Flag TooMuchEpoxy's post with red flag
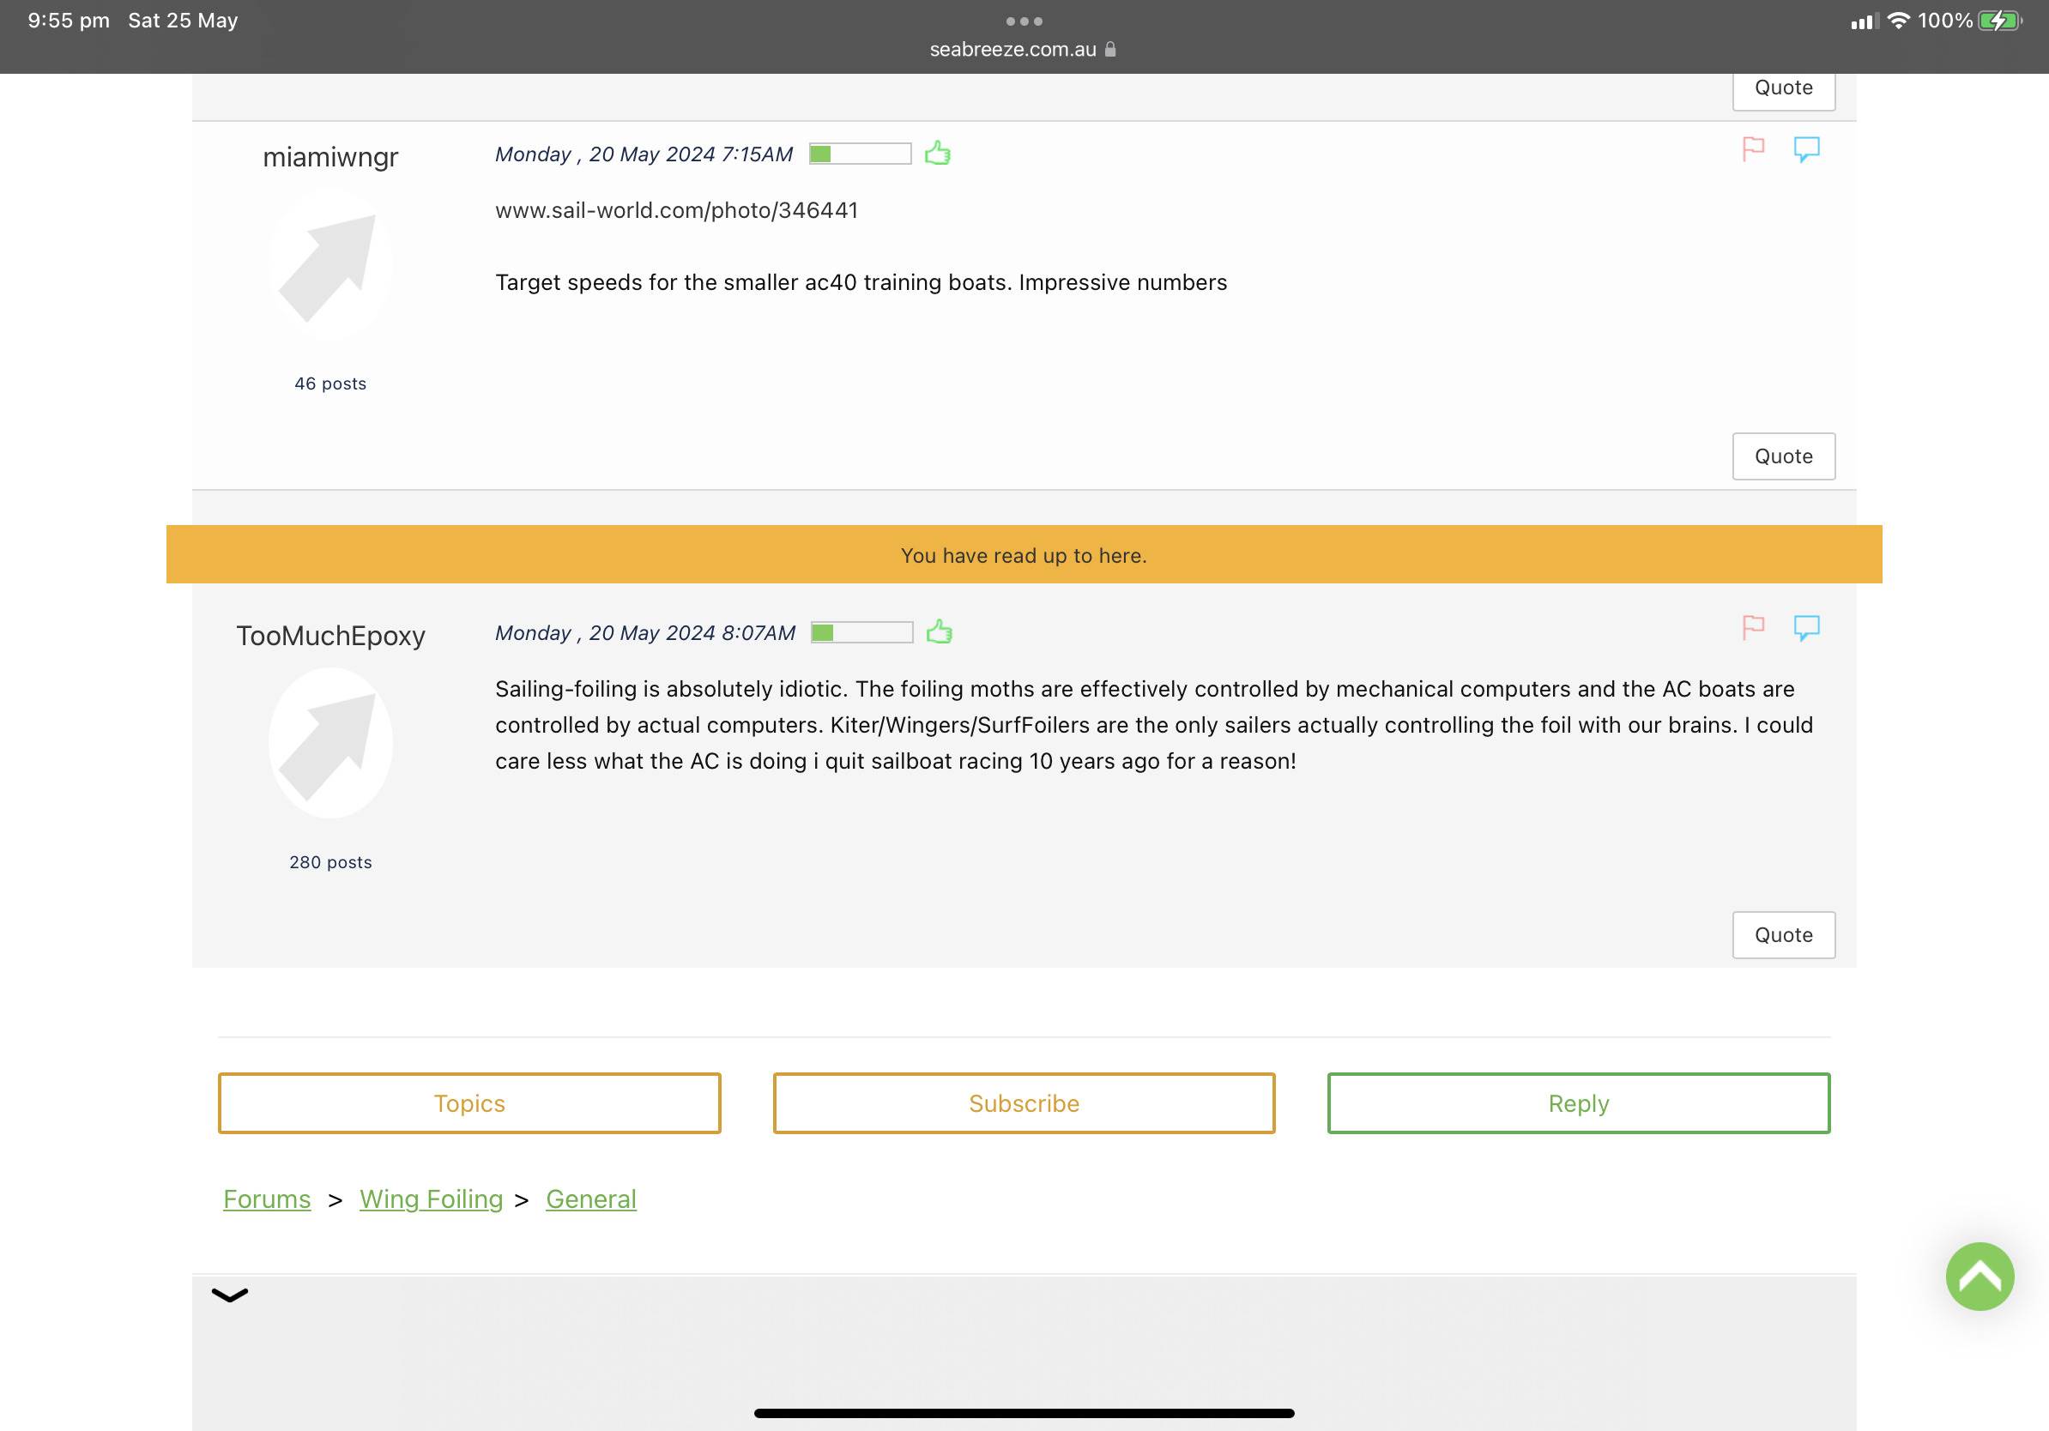2049x1431 pixels. [1753, 628]
